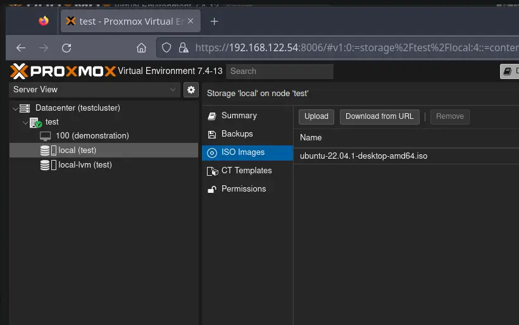Go to browser home page
This screenshot has width=519, height=325.
[141, 48]
